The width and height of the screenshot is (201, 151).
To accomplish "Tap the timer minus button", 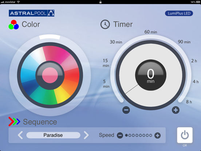I will (x=126, y=110).
